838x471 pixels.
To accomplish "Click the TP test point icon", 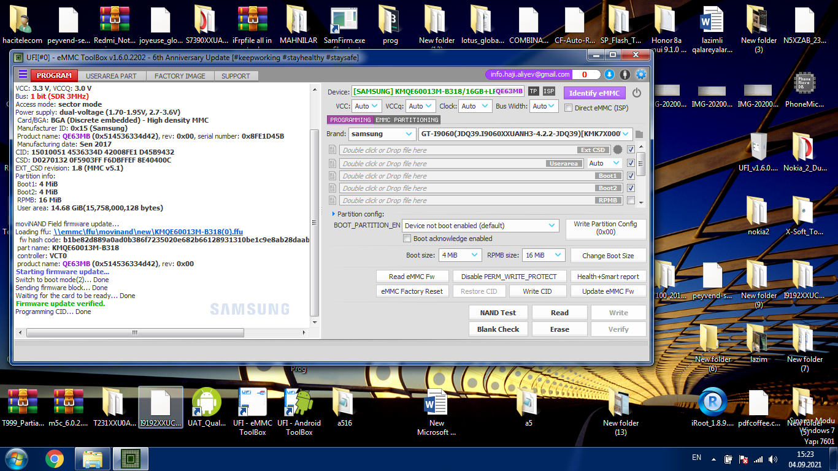I will tap(534, 91).
